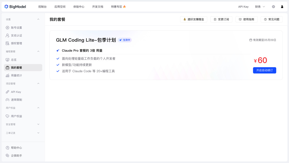Open the language globe icon
Screen dimensions: 289x163
click(273, 7)
